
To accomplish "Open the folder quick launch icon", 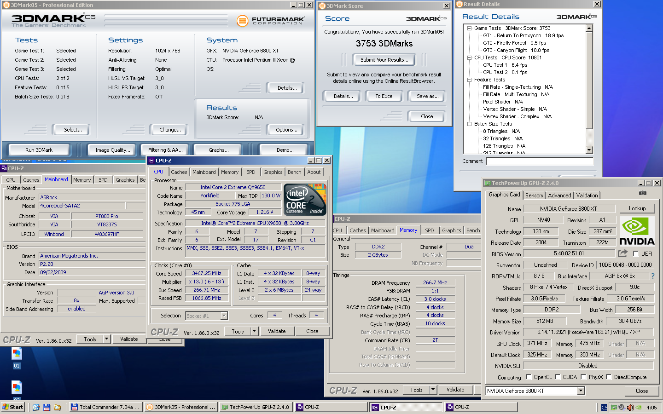I will pyautogui.click(x=58, y=407).
